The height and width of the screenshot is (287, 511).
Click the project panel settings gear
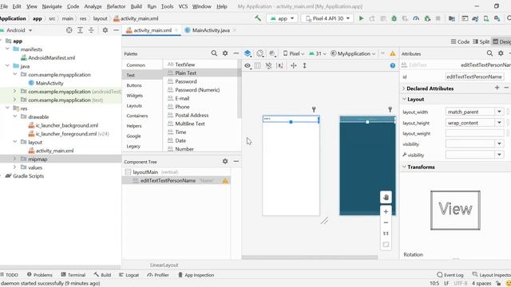105,30
